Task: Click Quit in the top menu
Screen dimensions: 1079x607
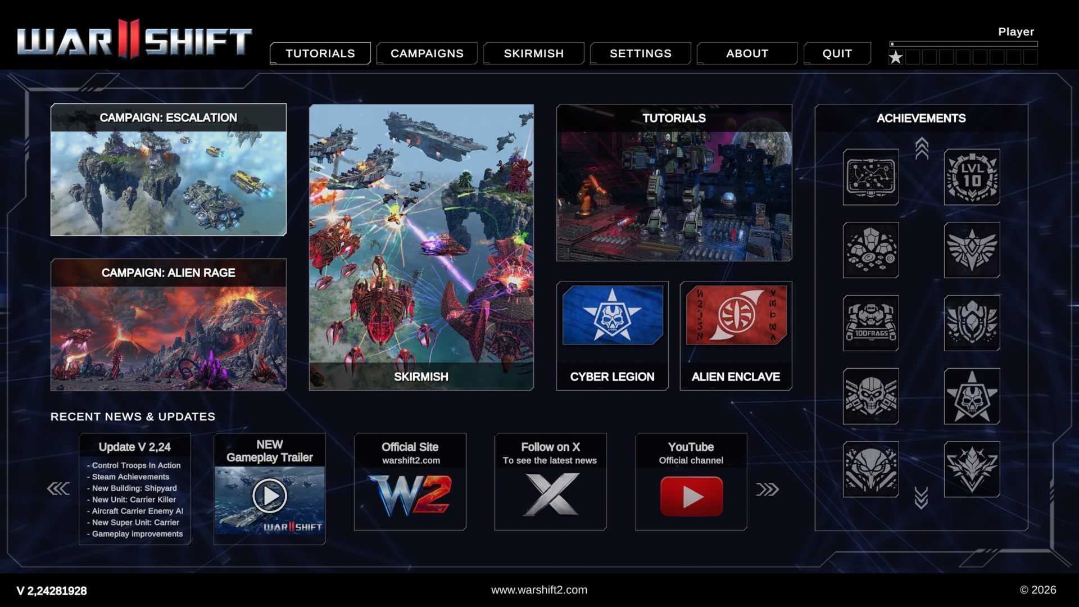Action: 837,53
